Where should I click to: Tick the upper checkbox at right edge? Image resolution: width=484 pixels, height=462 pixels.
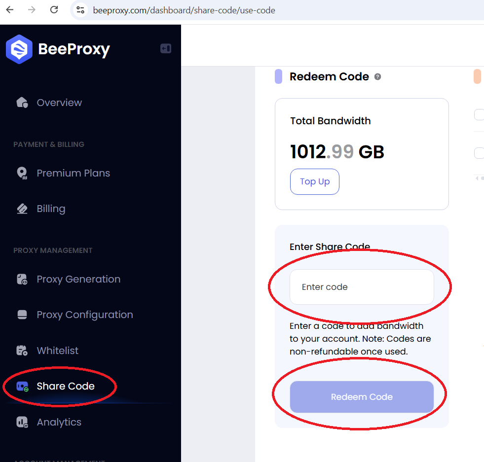point(479,114)
